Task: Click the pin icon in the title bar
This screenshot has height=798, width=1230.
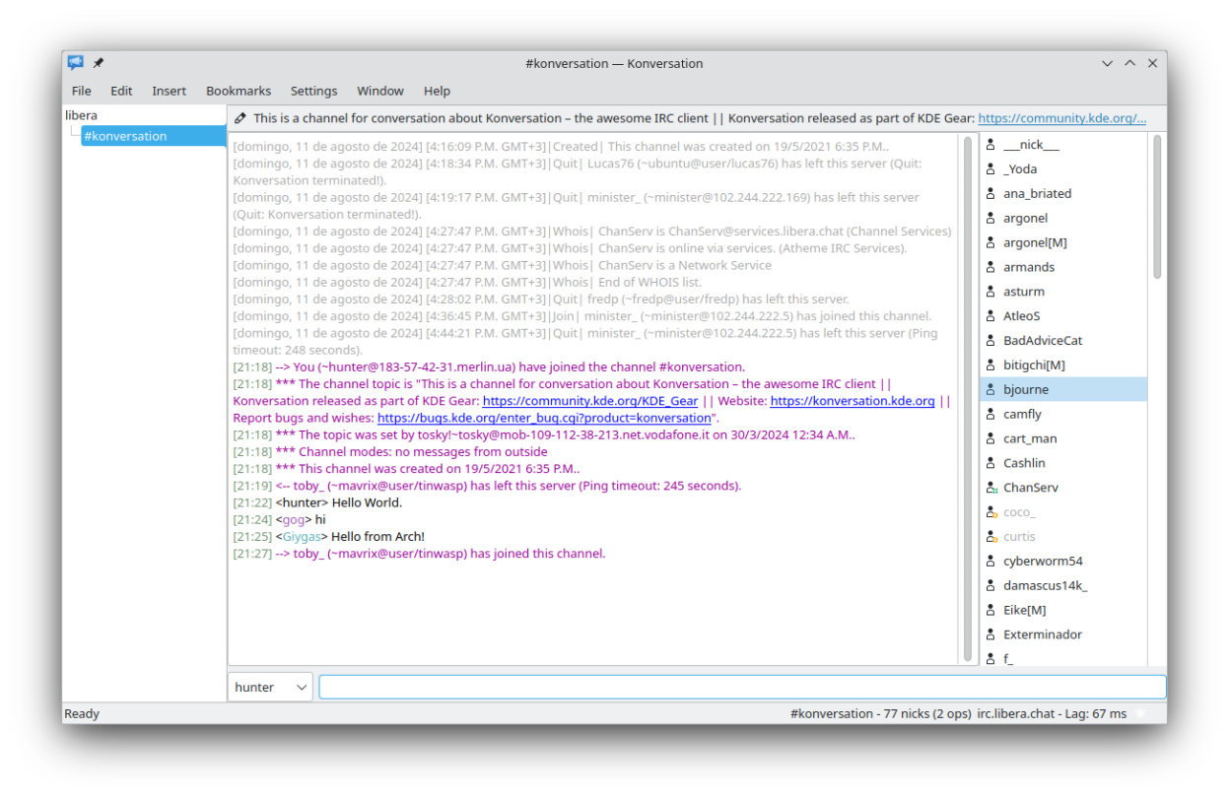Action: pyautogui.click(x=99, y=63)
